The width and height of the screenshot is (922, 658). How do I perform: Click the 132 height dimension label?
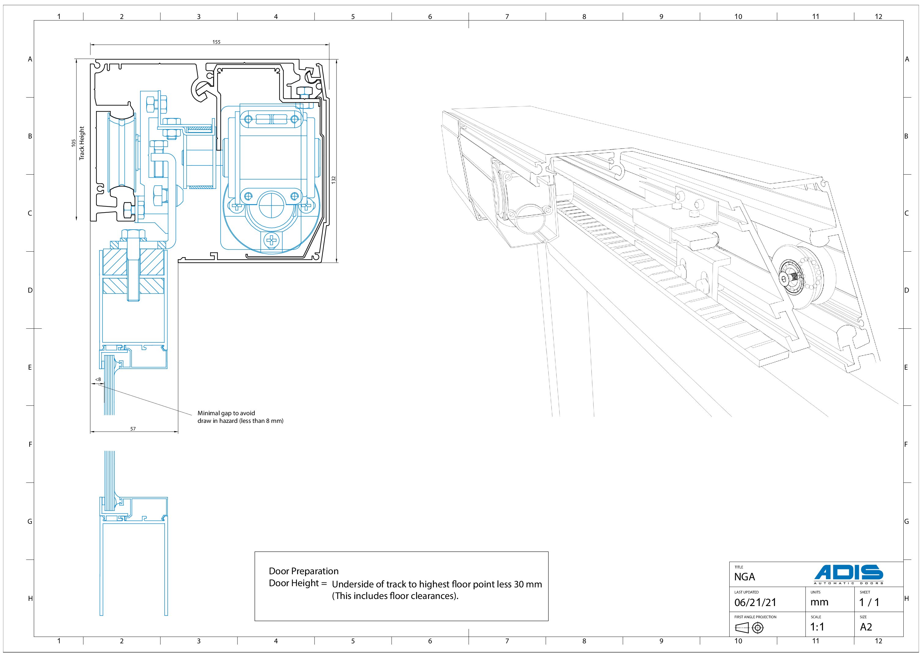point(333,179)
